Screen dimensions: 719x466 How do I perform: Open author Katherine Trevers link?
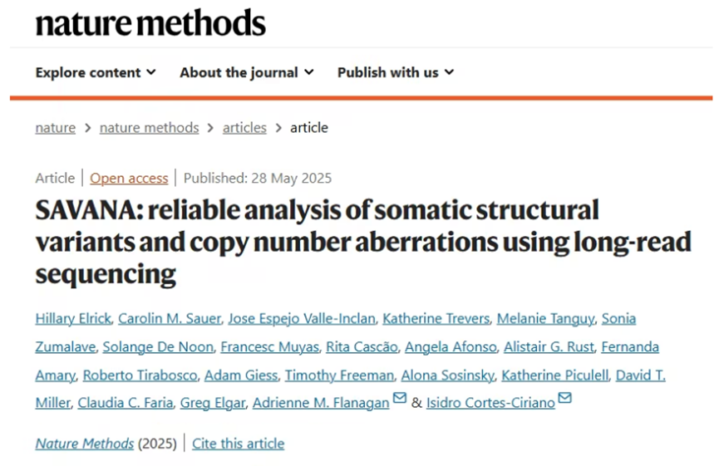pyautogui.click(x=436, y=319)
